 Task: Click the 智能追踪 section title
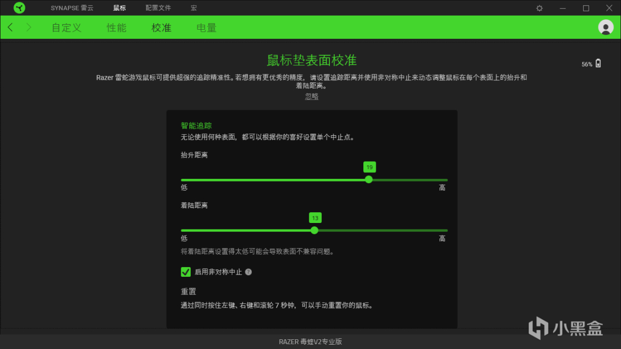point(196,126)
